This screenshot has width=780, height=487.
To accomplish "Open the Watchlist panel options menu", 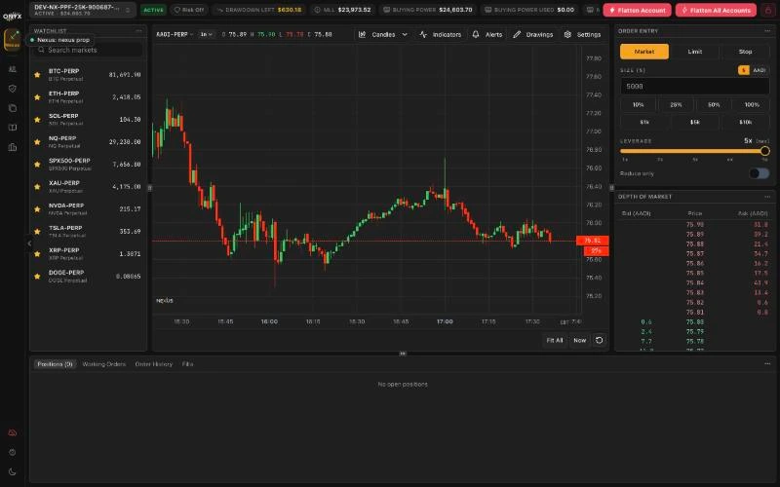I will click(138, 31).
